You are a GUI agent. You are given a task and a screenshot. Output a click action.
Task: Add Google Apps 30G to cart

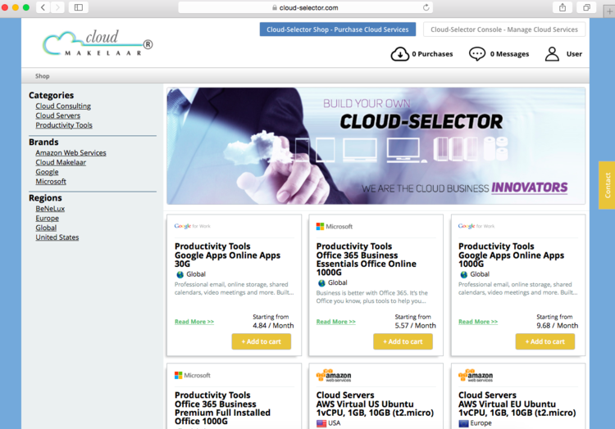262,341
